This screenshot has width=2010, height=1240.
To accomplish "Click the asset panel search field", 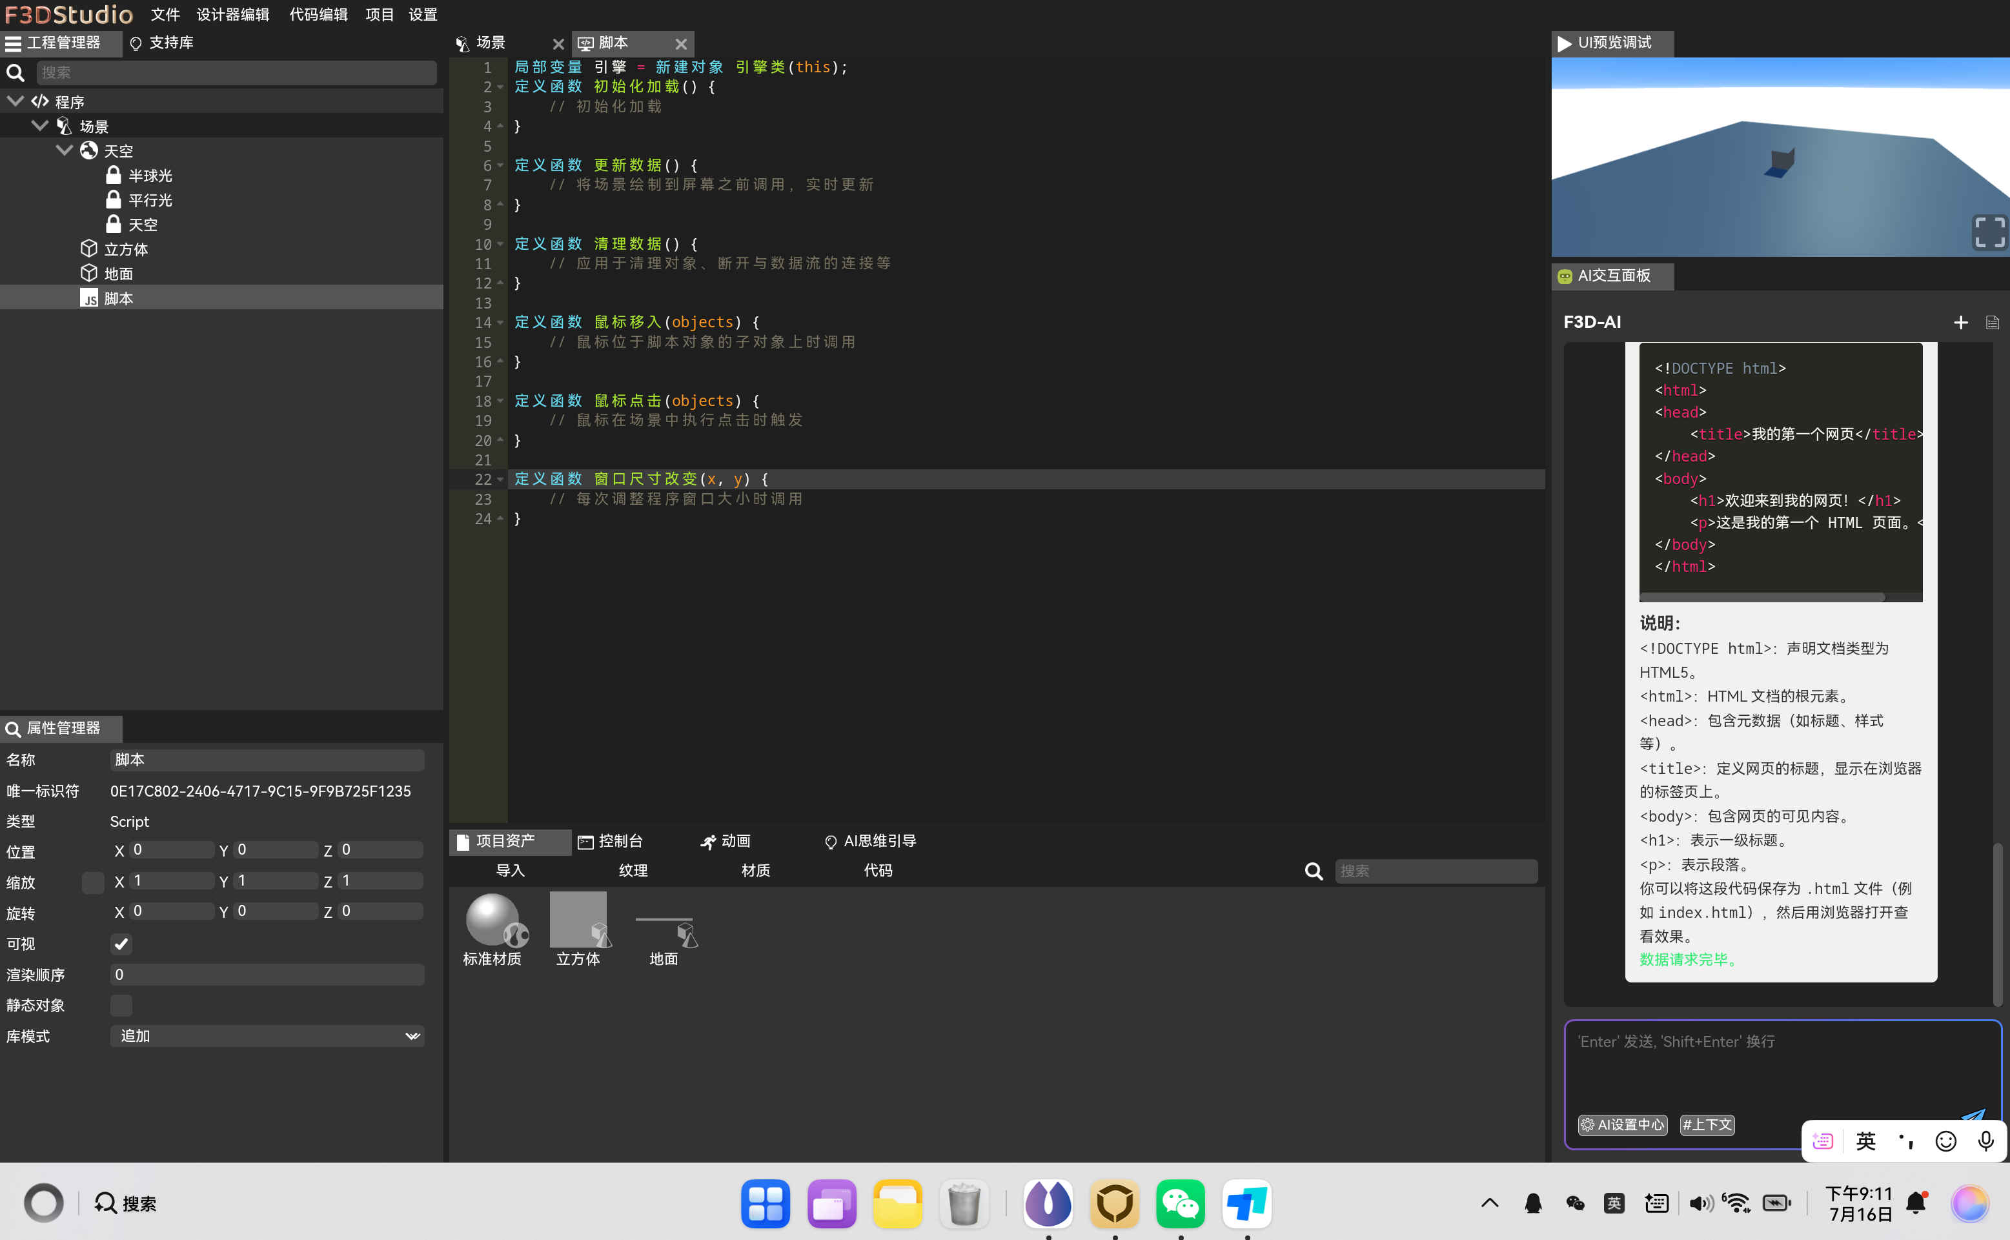I will point(1435,871).
